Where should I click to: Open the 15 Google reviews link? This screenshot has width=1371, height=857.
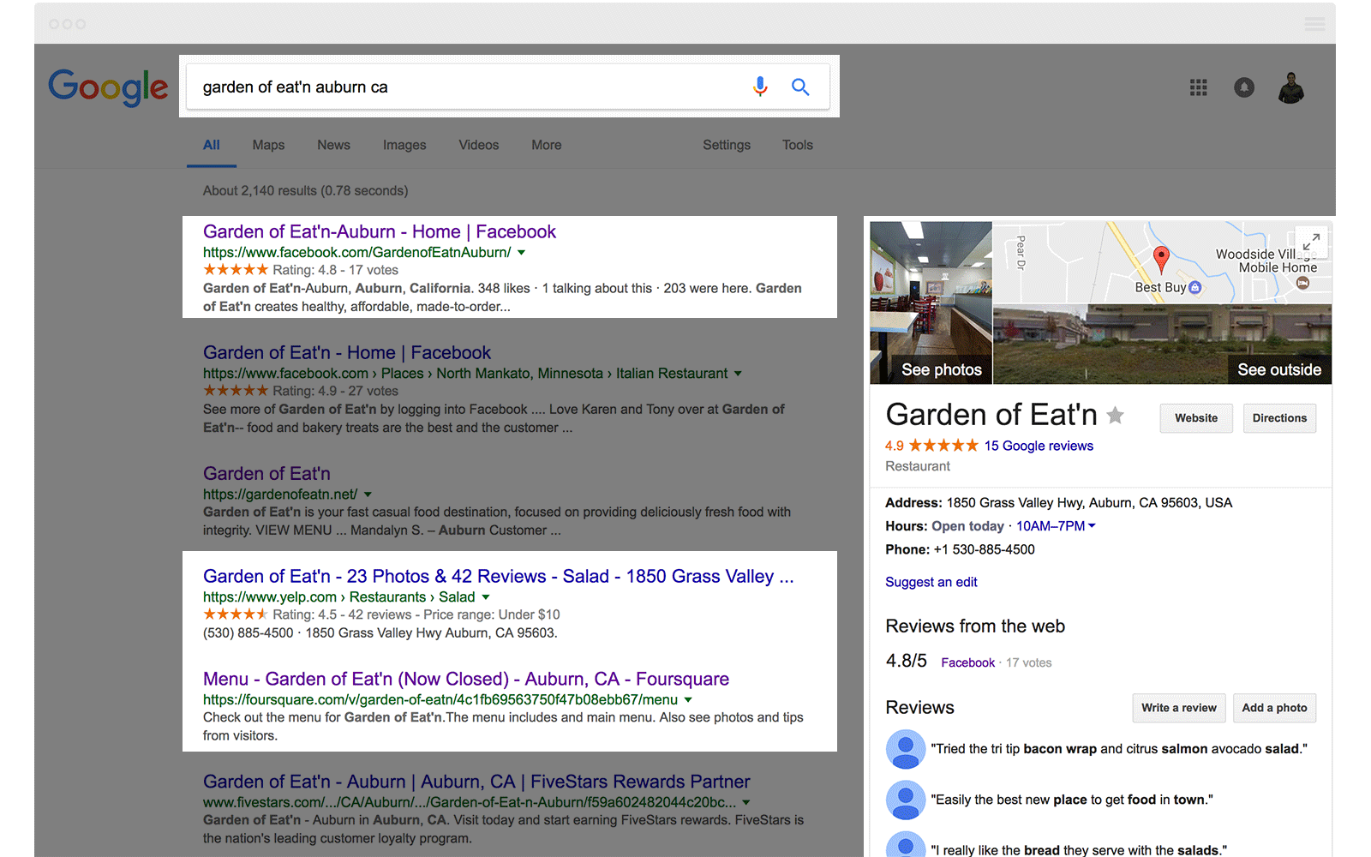tap(1039, 446)
